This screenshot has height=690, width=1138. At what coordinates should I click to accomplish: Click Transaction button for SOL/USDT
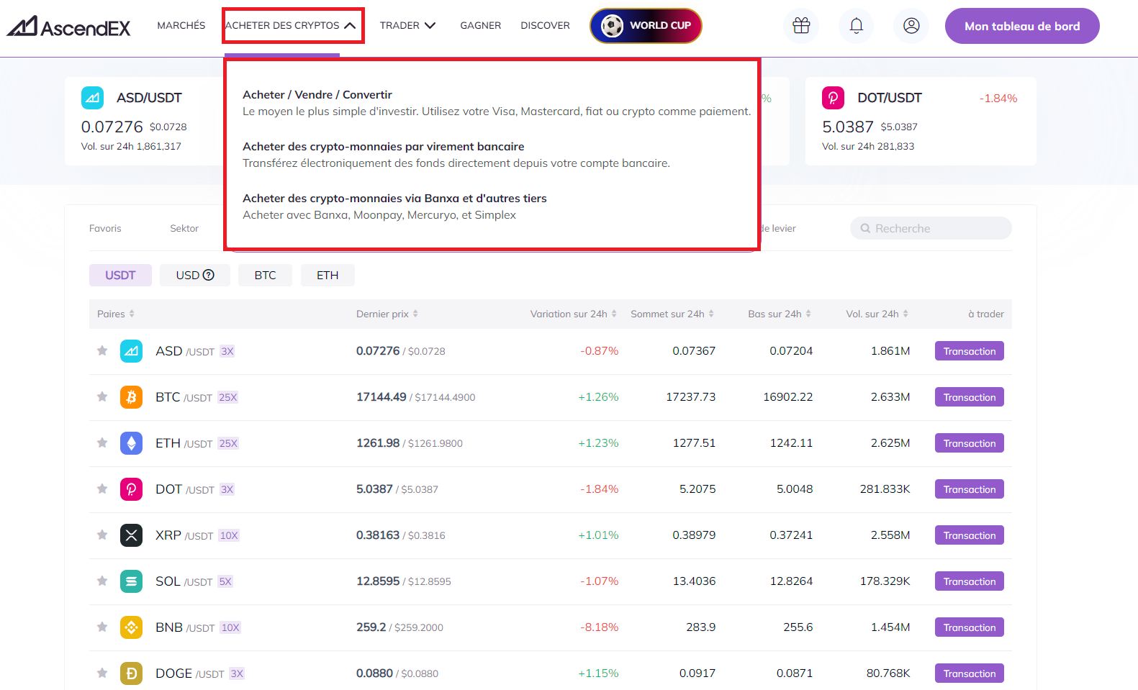tap(970, 581)
